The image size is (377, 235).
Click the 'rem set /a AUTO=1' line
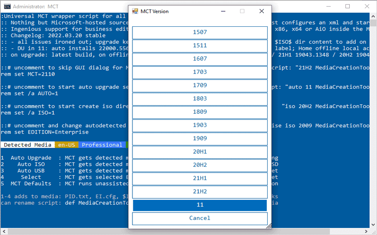(x=29, y=94)
